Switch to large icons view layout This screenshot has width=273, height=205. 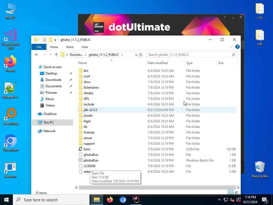click(236, 192)
